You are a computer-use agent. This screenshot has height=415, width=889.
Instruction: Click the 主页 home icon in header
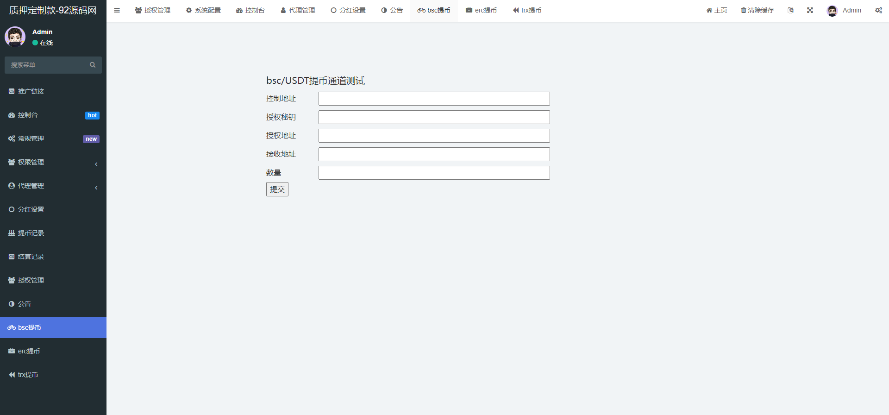(709, 10)
